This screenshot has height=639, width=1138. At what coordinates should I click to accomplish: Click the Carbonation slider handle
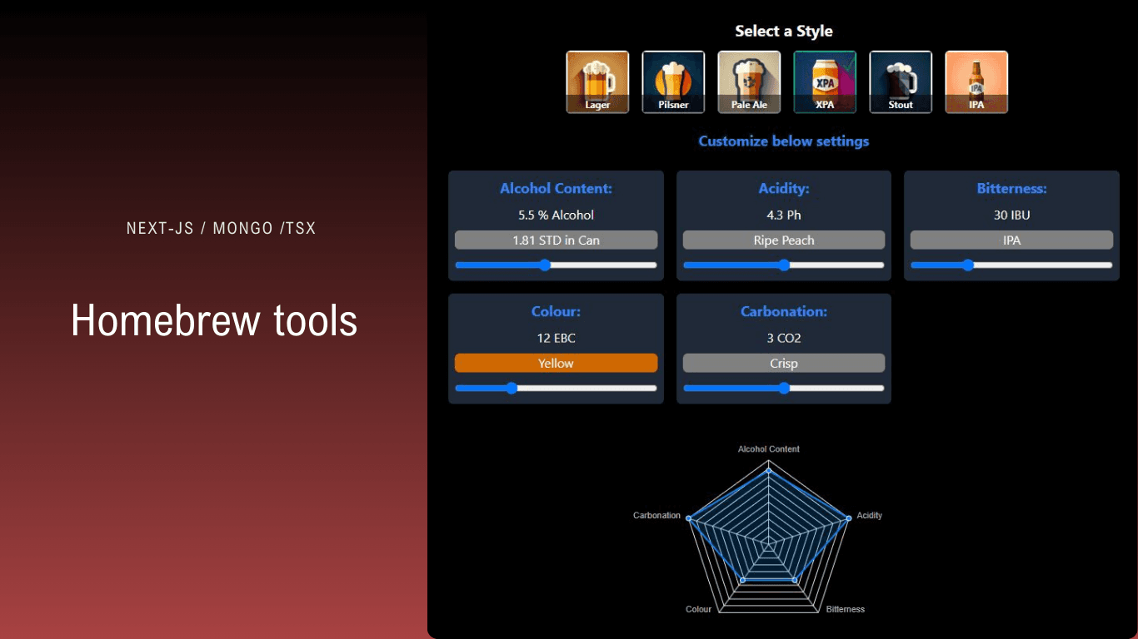784,388
